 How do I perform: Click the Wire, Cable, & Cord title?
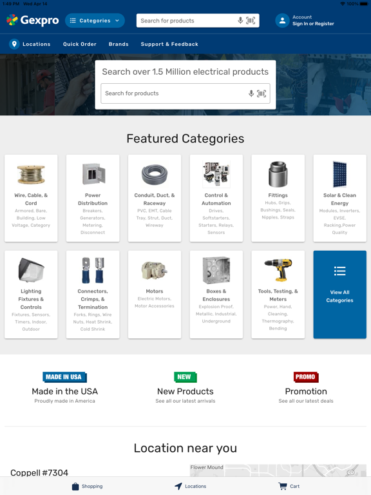click(x=31, y=199)
